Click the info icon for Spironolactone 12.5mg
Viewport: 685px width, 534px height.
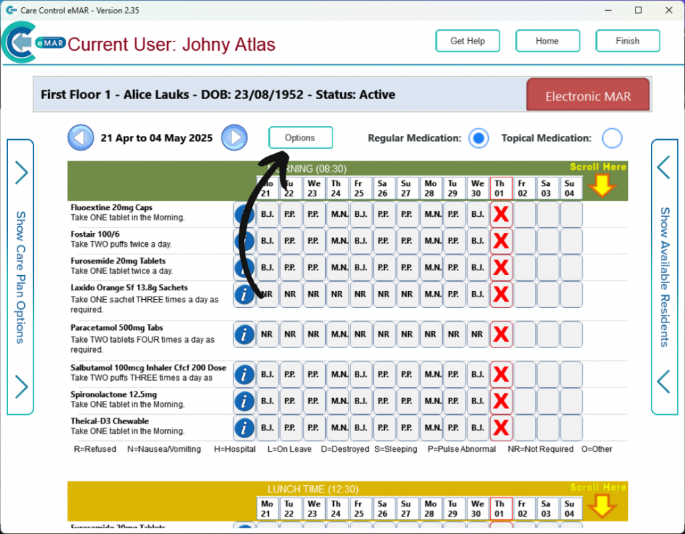click(x=243, y=401)
